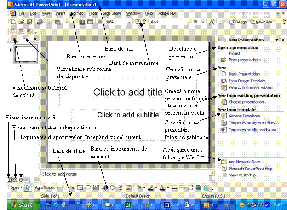Screen dimensions: 287x210
Task: Expand the Arial font name dropdown
Action: [188, 22]
